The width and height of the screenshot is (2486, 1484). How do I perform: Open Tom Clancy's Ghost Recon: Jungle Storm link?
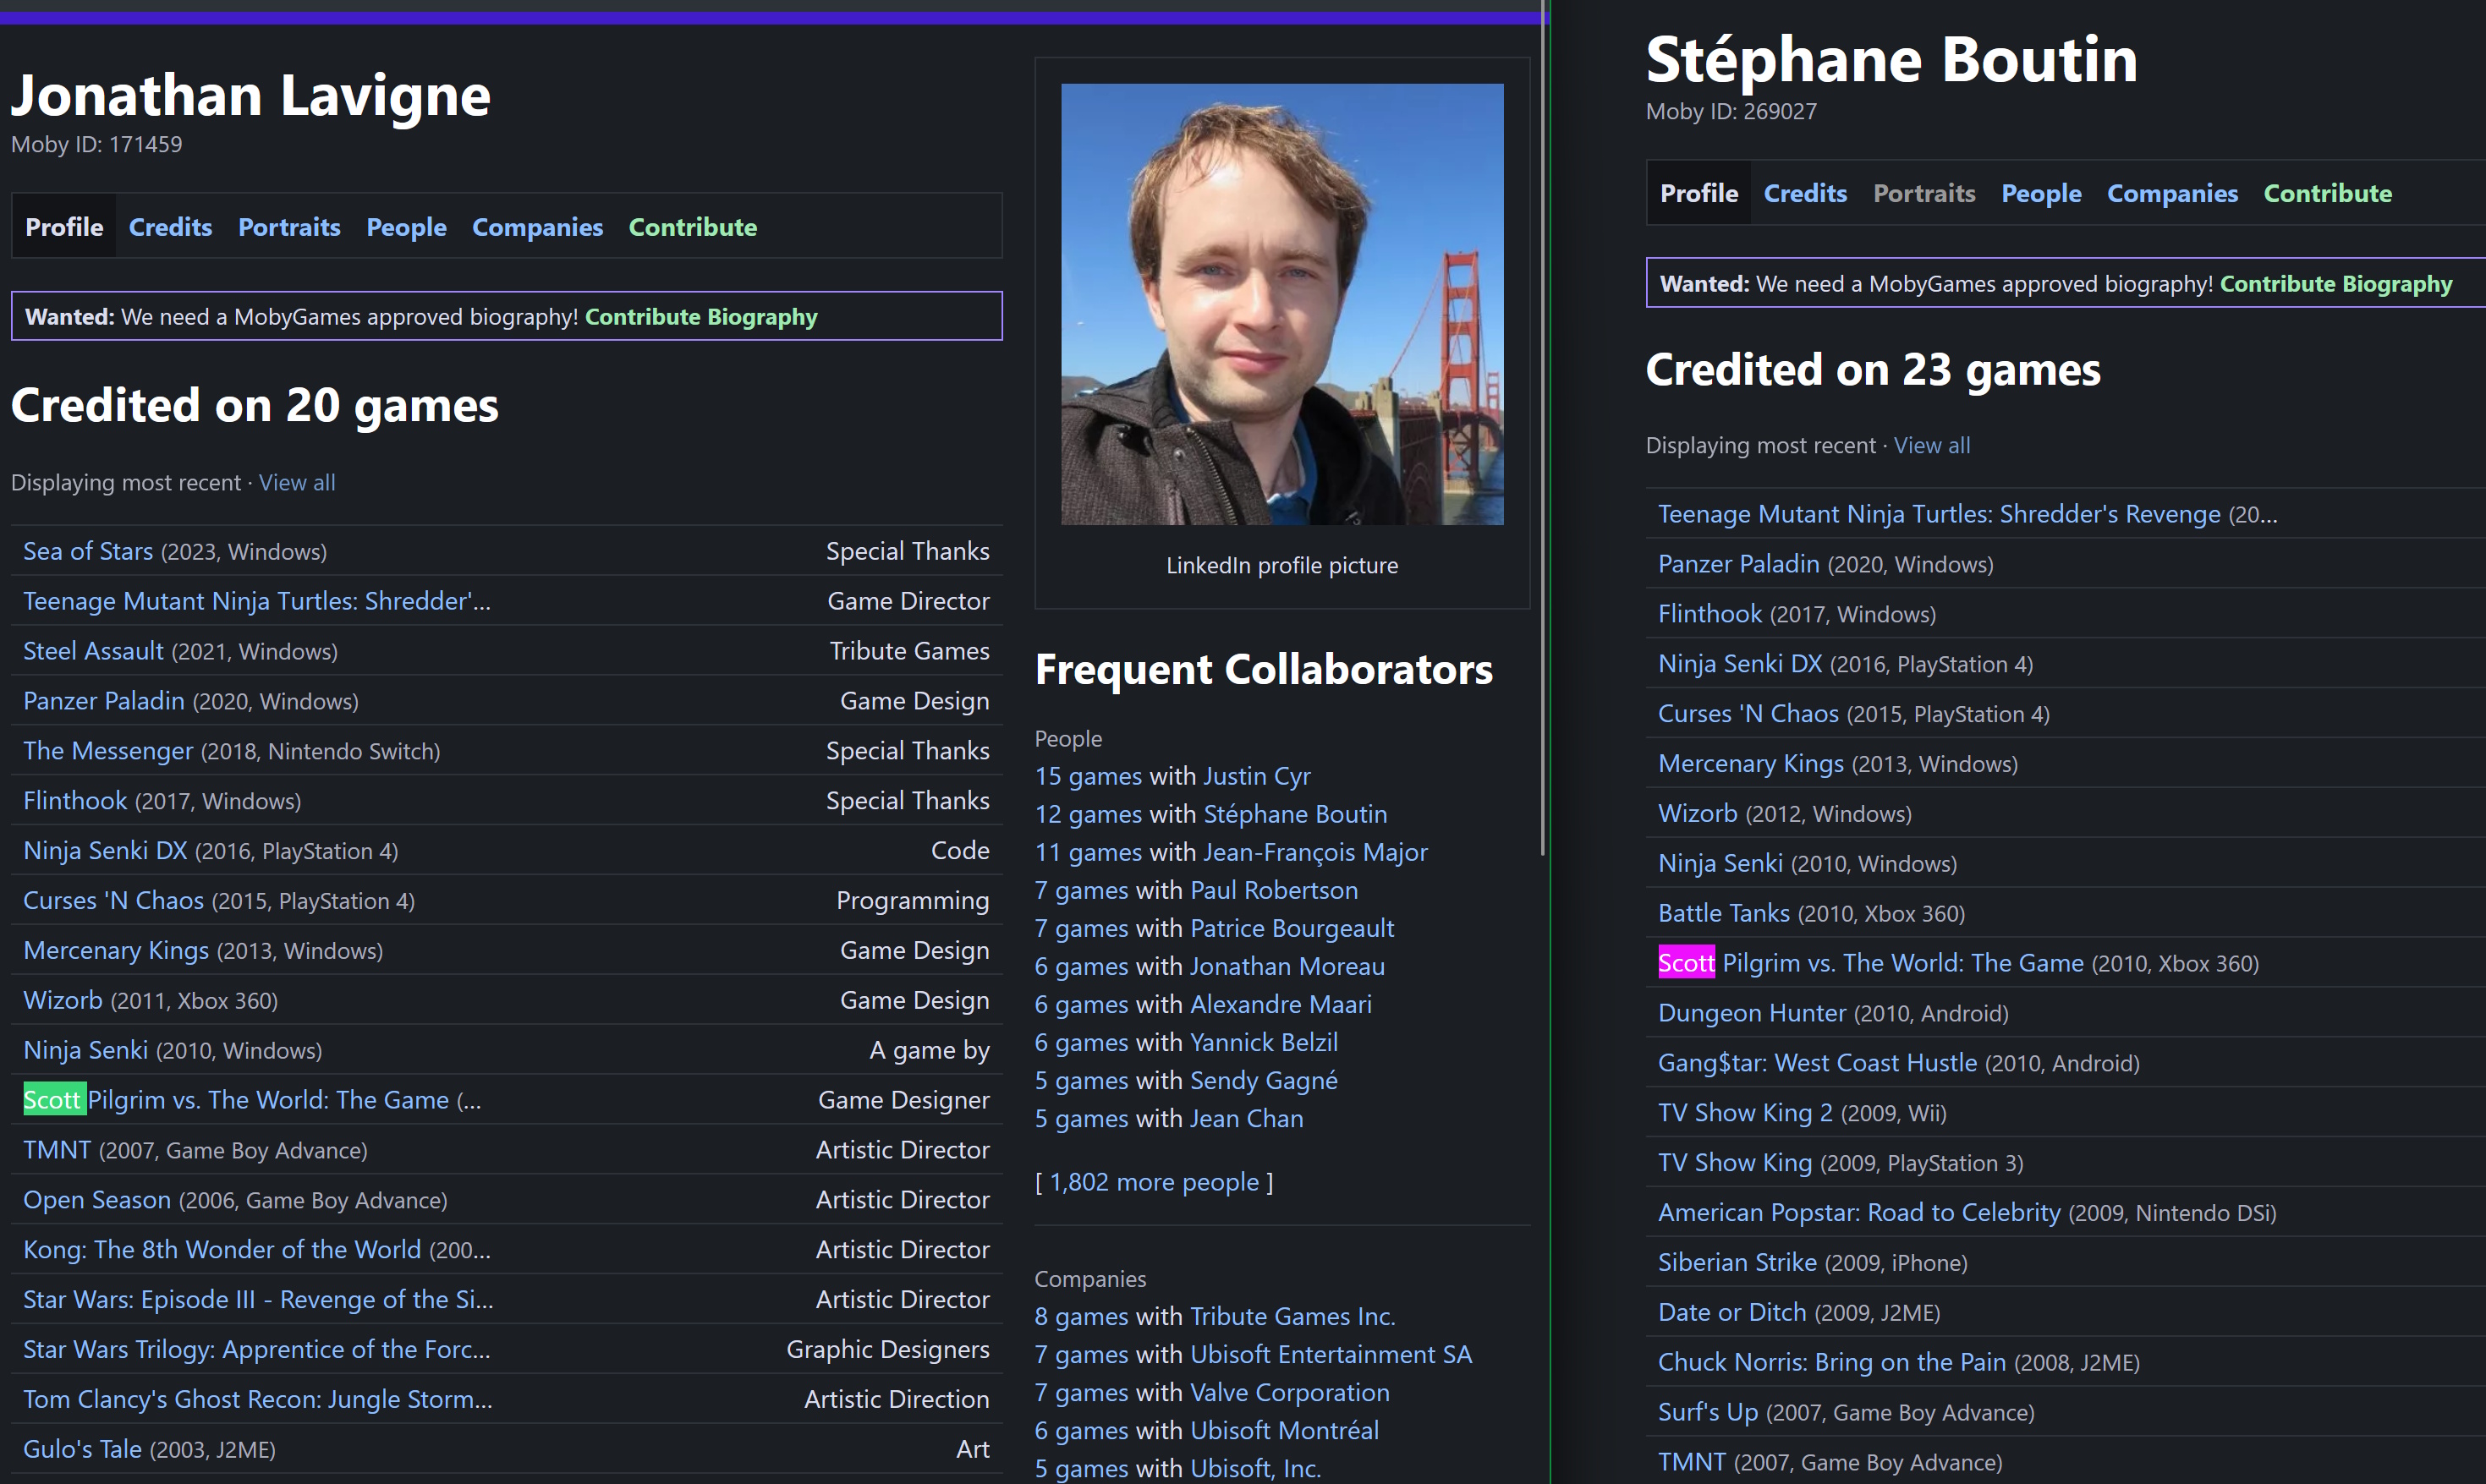258,1400
